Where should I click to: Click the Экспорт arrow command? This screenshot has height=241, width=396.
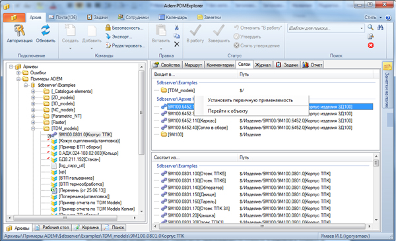coord(119,37)
